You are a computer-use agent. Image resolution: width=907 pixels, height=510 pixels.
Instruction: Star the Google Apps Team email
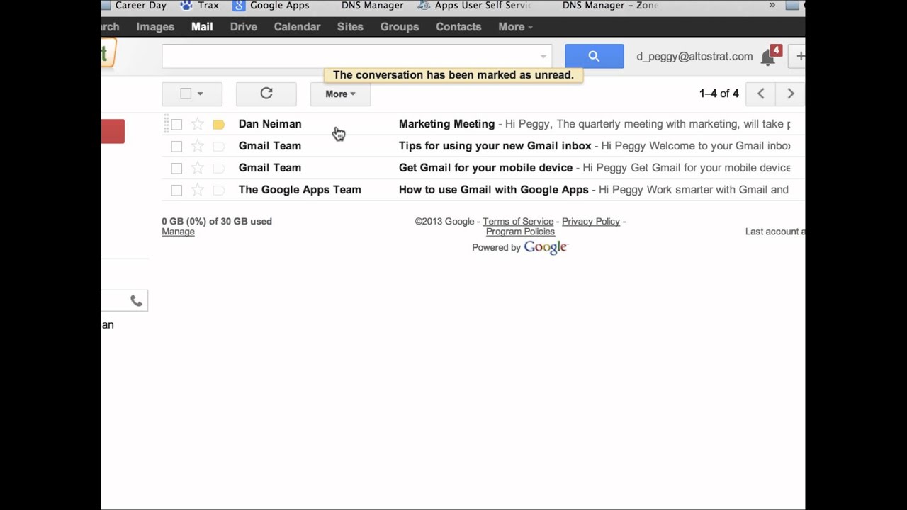click(198, 190)
